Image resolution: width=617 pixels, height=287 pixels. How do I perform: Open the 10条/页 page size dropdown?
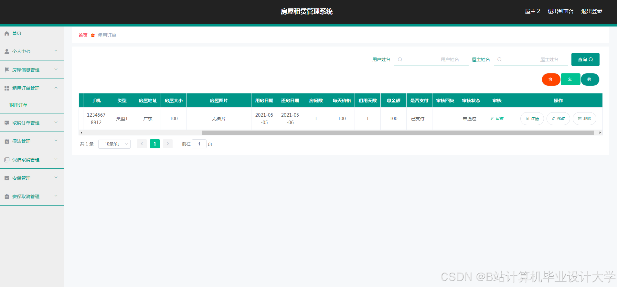coord(114,144)
